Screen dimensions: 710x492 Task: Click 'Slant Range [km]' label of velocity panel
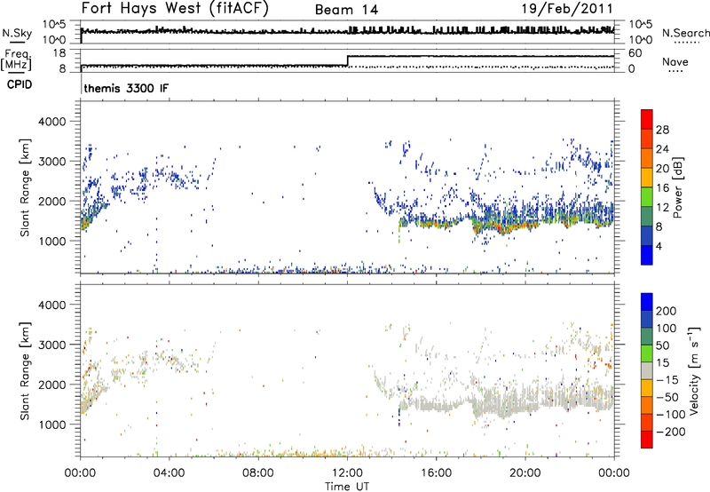tap(26, 370)
